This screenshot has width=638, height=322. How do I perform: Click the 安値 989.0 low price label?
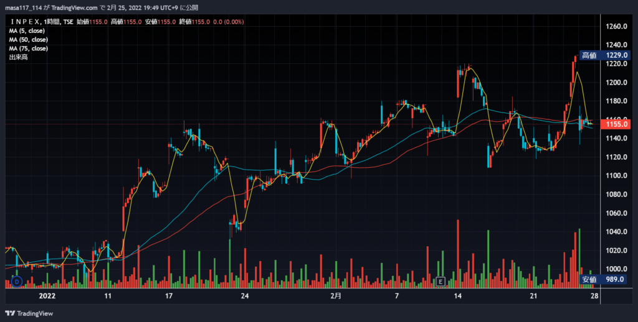pos(604,279)
